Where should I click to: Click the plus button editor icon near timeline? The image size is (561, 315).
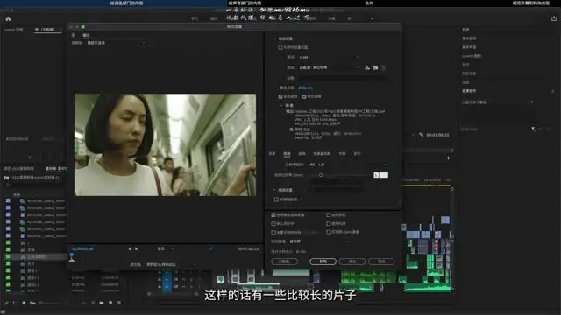(448, 157)
